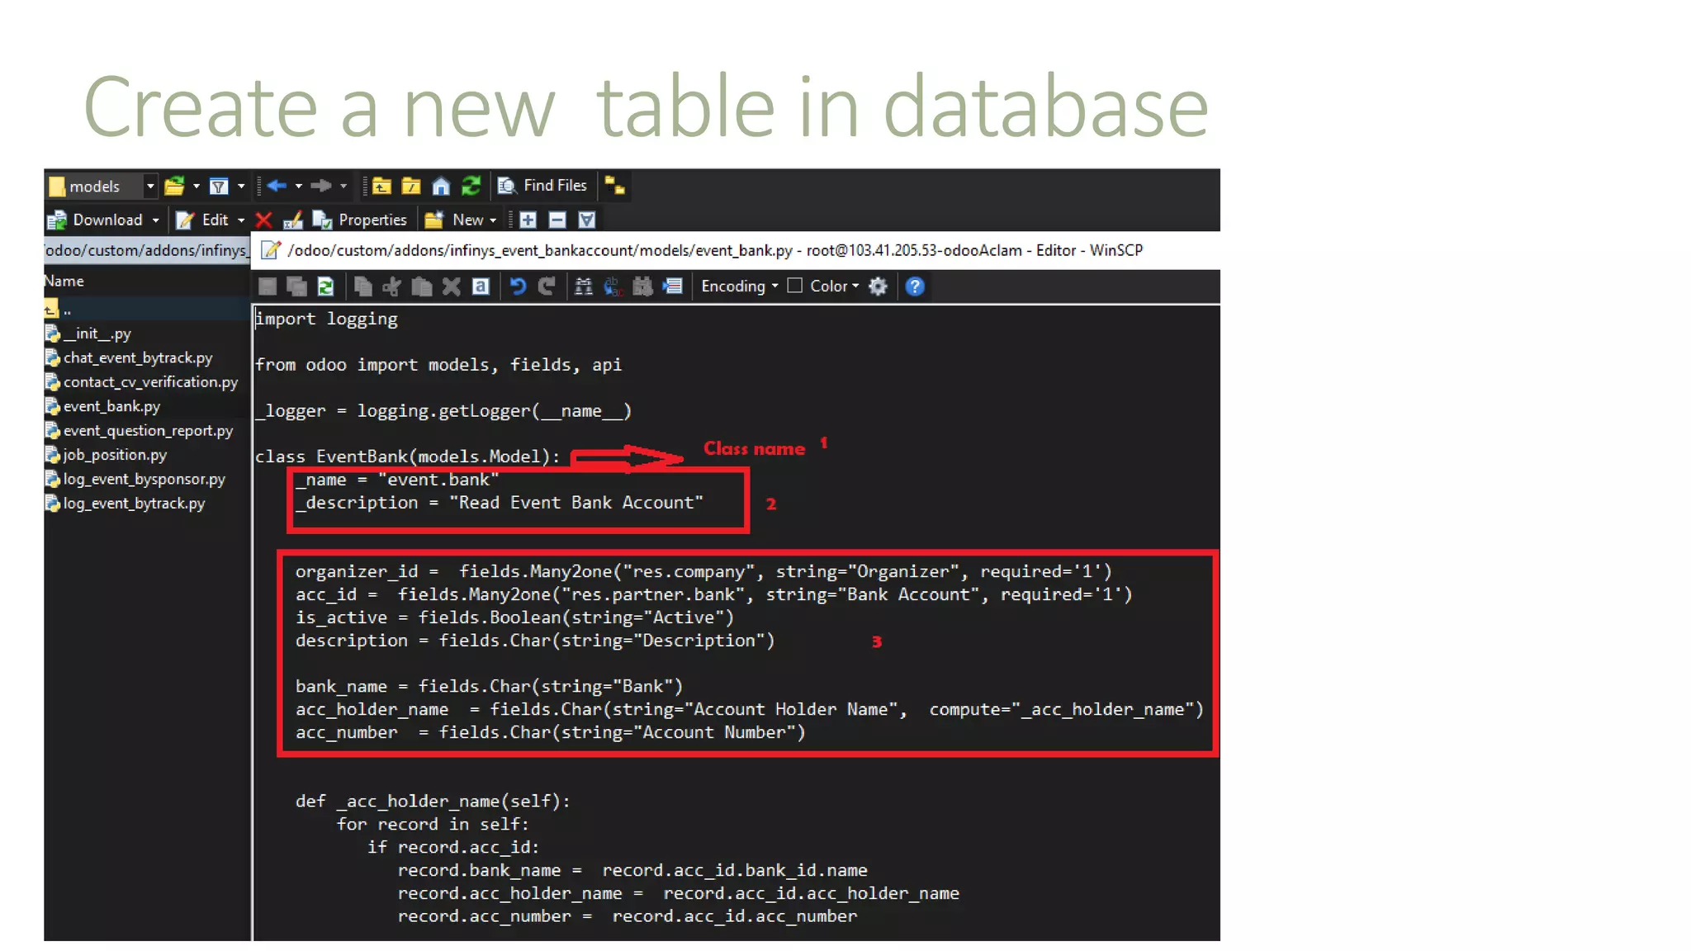Click the red delete X icon

point(263,220)
